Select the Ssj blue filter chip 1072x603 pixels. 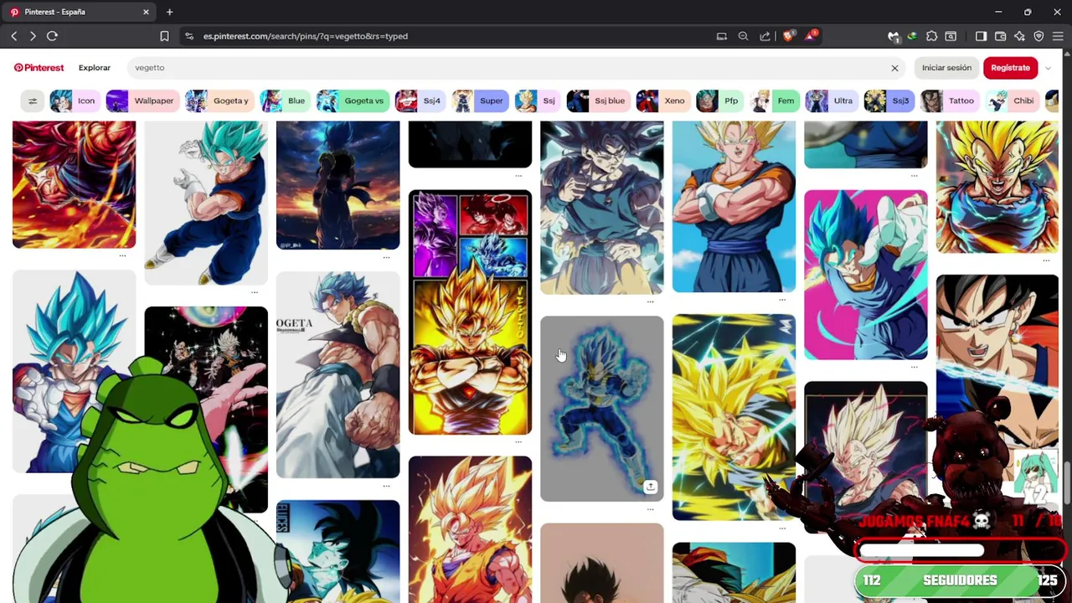(x=598, y=100)
